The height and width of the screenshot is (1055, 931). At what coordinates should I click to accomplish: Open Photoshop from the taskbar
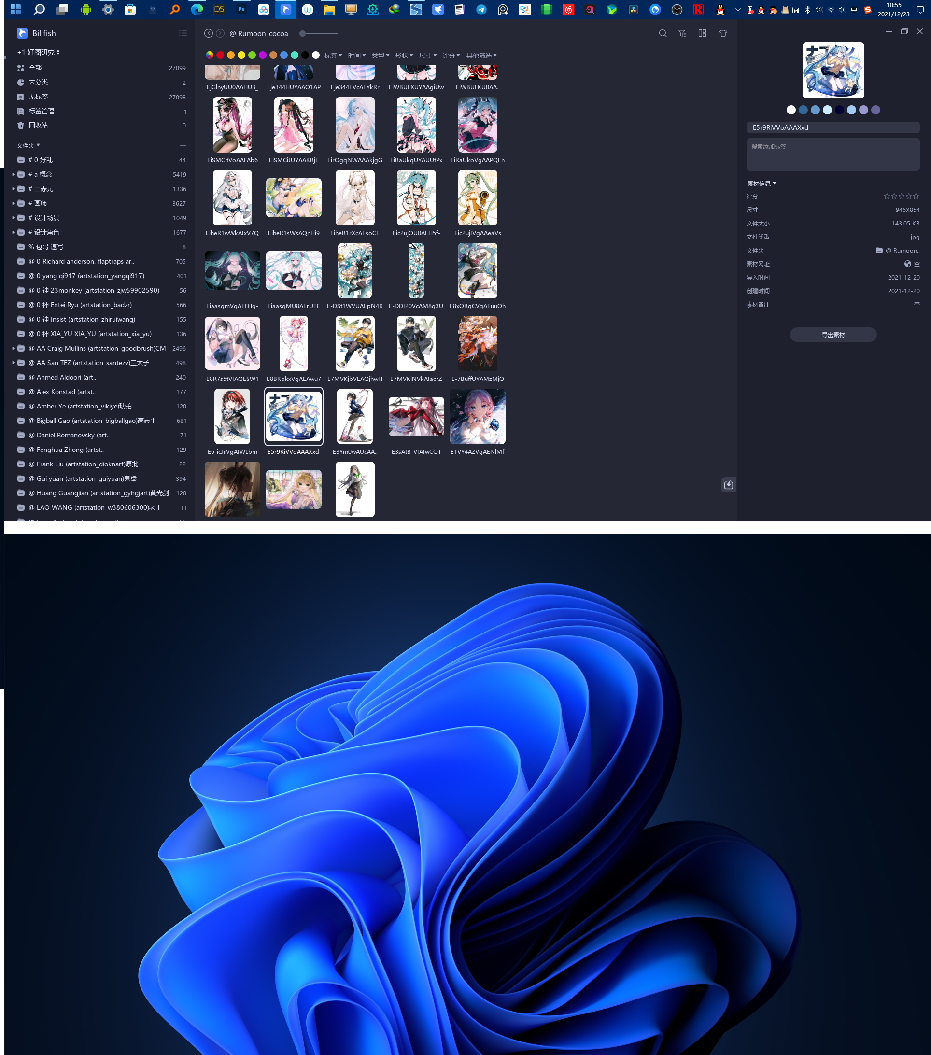(241, 9)
